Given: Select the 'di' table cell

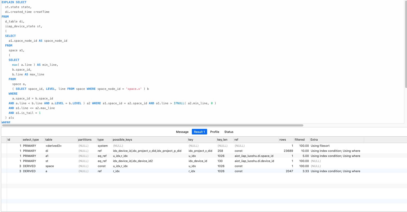Looking at the screenshot, I should point(47,151).
